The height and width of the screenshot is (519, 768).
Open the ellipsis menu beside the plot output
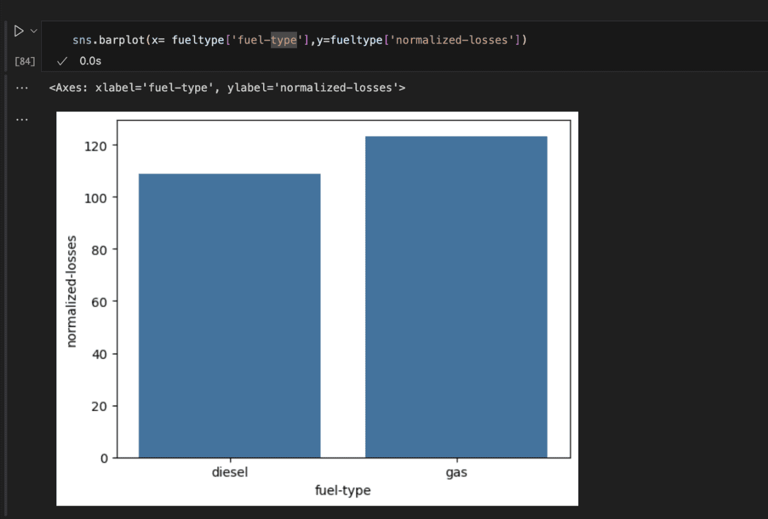click(x=22, y=119)
